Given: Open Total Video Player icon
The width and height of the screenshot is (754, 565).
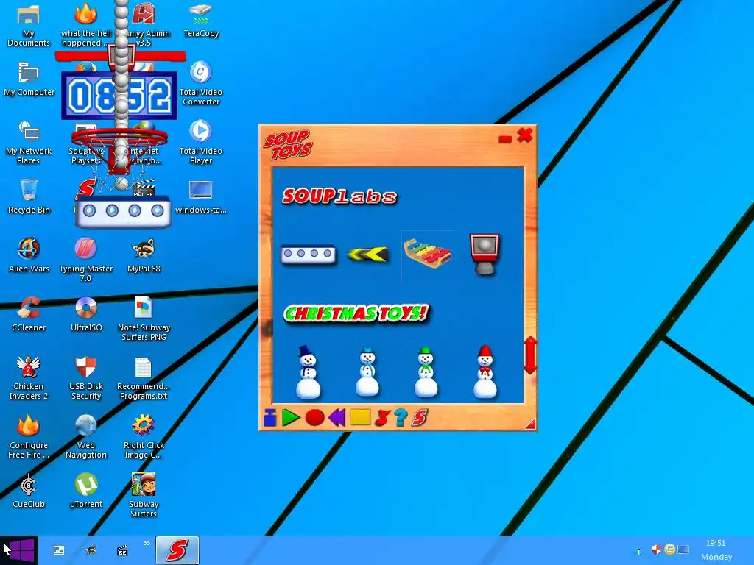Looking at the screenshot, I should coord(200,142).
